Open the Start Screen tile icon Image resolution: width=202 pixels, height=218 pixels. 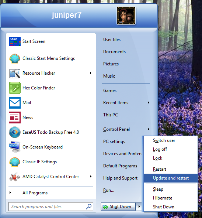[15, 41]
